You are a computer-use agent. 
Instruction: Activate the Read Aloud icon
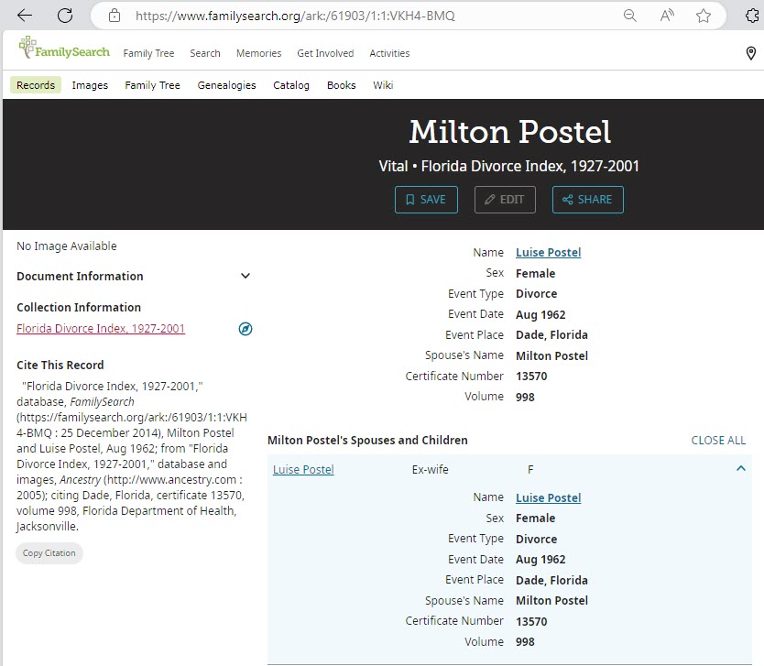[x=667, y=16]
